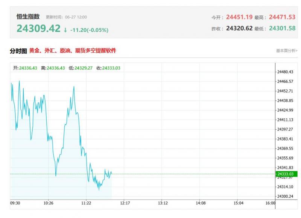Viewport: 301px width, 218px height.
Task: Click the y-axis label 24341.83
Action: tap(285, 168)
